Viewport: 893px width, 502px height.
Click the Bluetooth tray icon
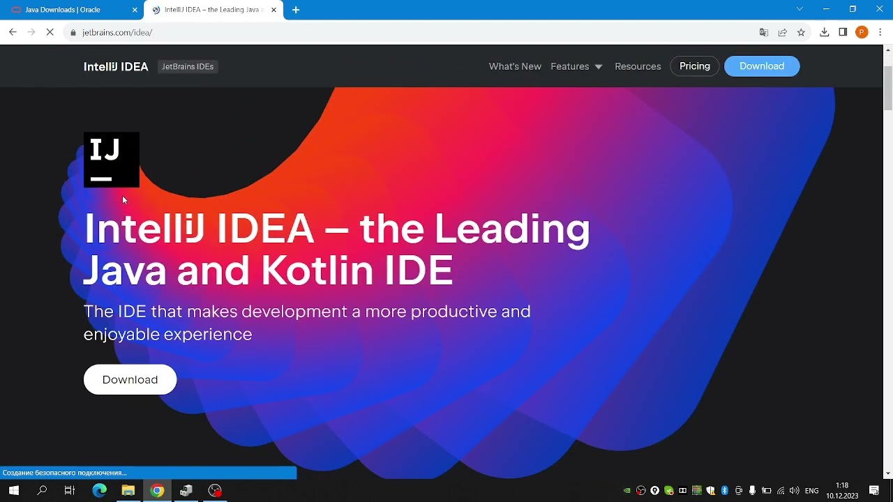point(724,491)
